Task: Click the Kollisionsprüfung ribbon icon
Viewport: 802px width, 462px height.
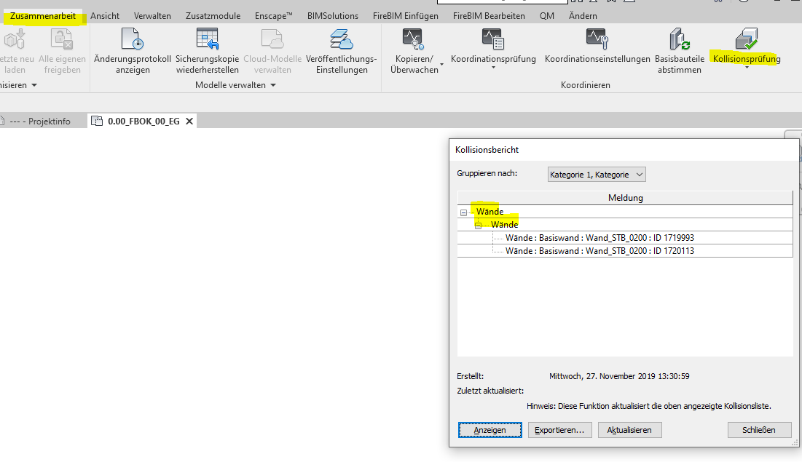Action: [747, 40]
